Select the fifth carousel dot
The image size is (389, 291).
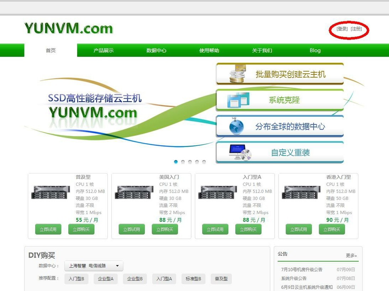point(204,162)
